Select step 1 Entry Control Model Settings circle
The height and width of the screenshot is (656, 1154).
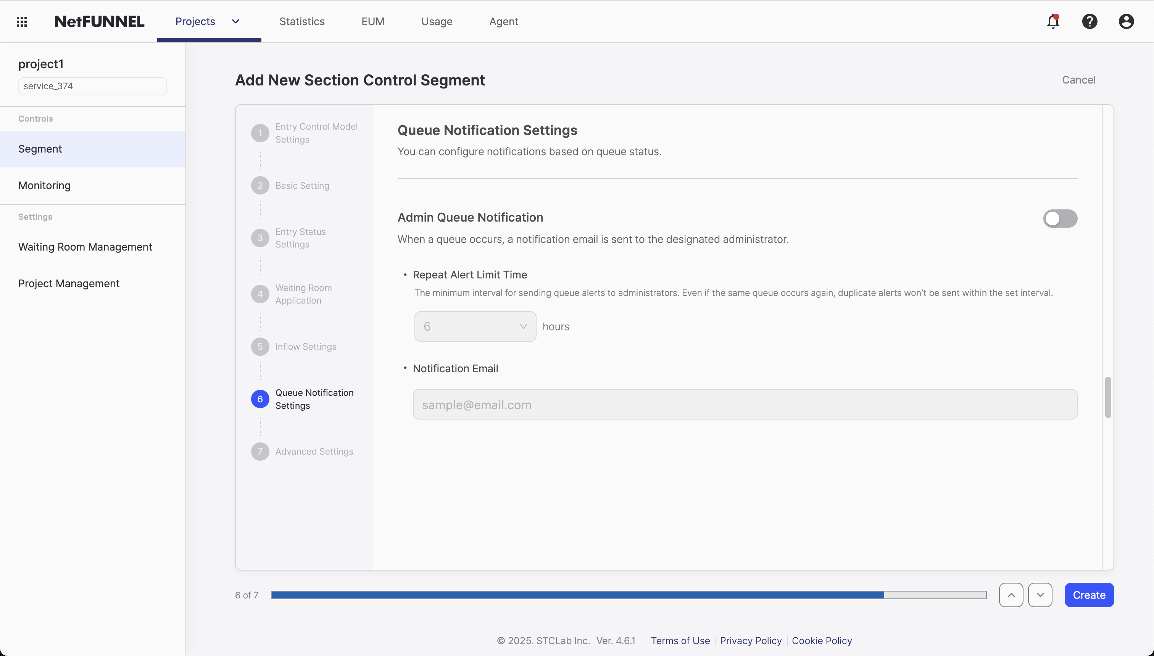coord(260,132)
